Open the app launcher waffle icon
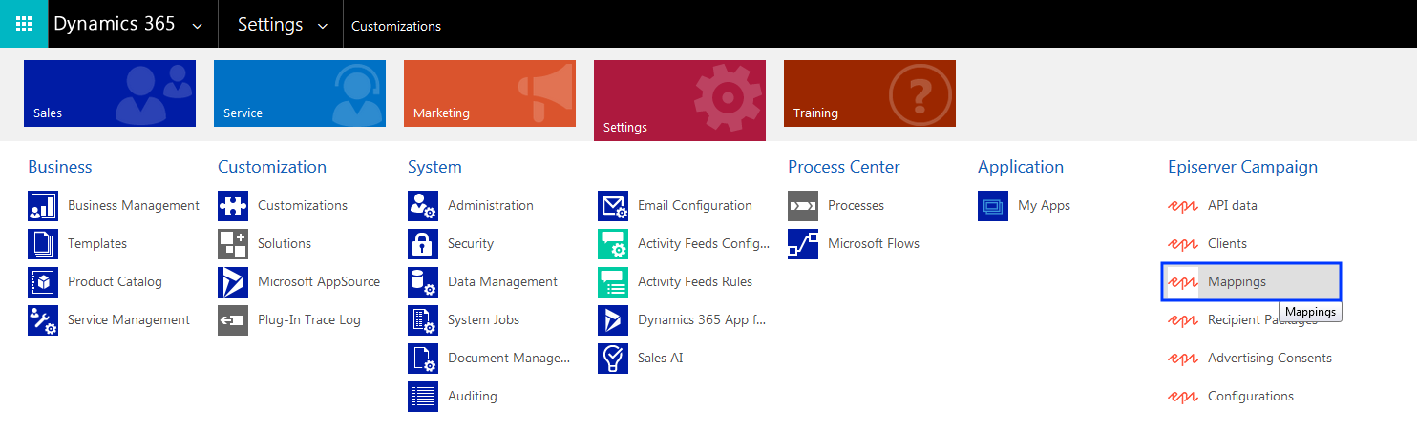Screen dimensions: 1417x431 [x=24, y=24]
